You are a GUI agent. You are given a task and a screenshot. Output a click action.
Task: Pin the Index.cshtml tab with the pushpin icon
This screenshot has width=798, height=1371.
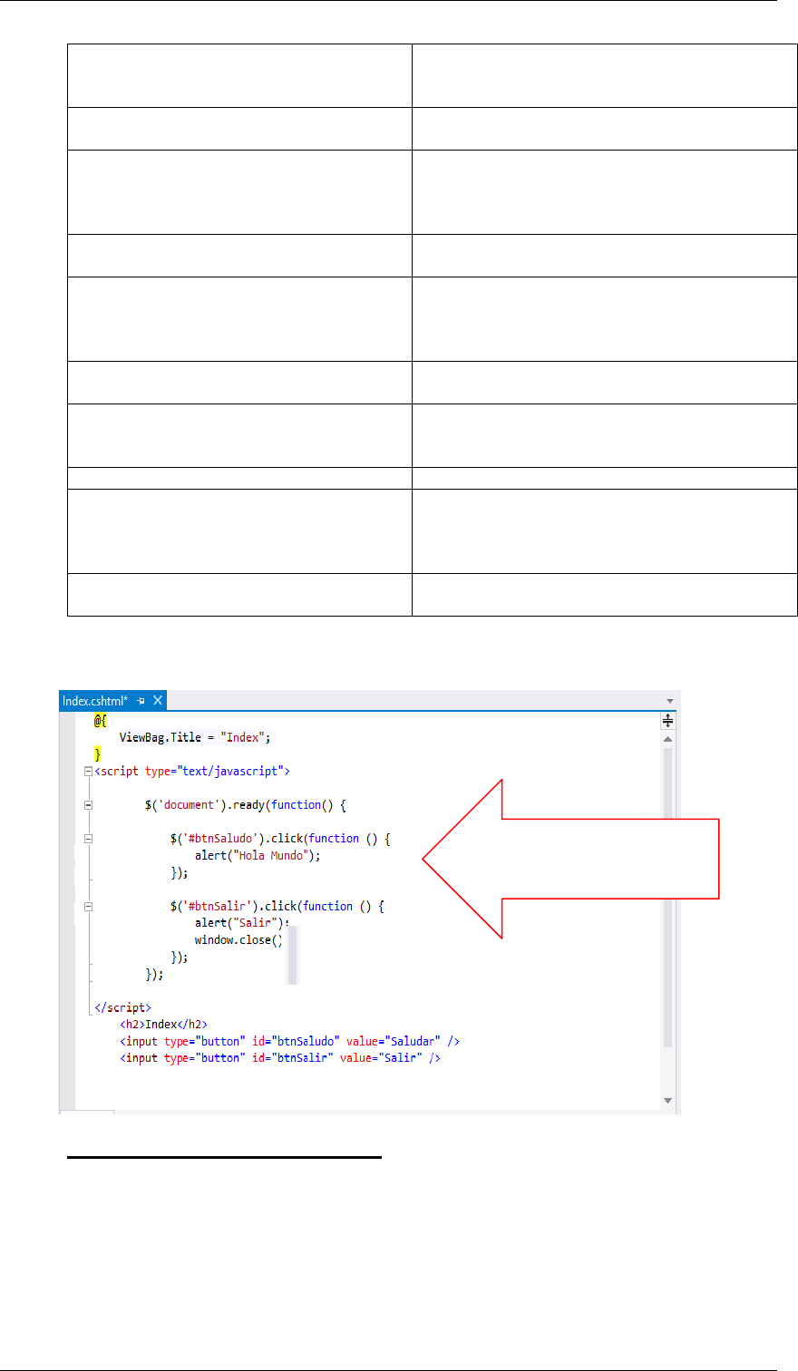point(141,701)
